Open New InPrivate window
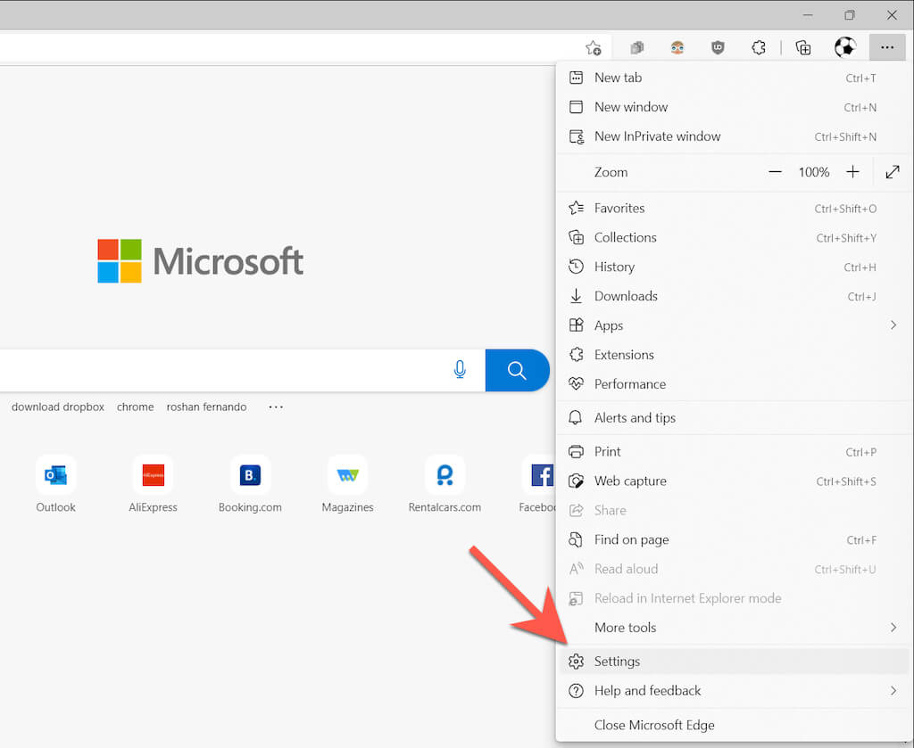 (657, 136)
